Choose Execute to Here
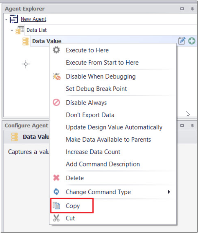199x234 pixels. coord(87,50)
